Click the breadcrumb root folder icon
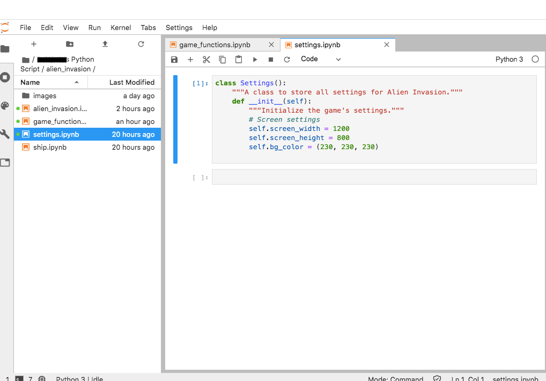The height and width of the screenshot is (381, 546). (x=25, y=60)
